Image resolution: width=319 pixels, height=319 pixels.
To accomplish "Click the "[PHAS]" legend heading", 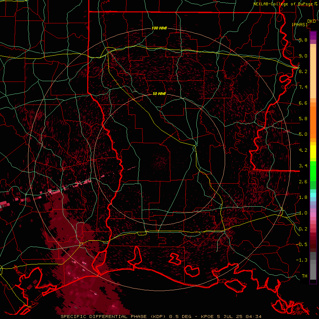I will (x=300, y=24).
